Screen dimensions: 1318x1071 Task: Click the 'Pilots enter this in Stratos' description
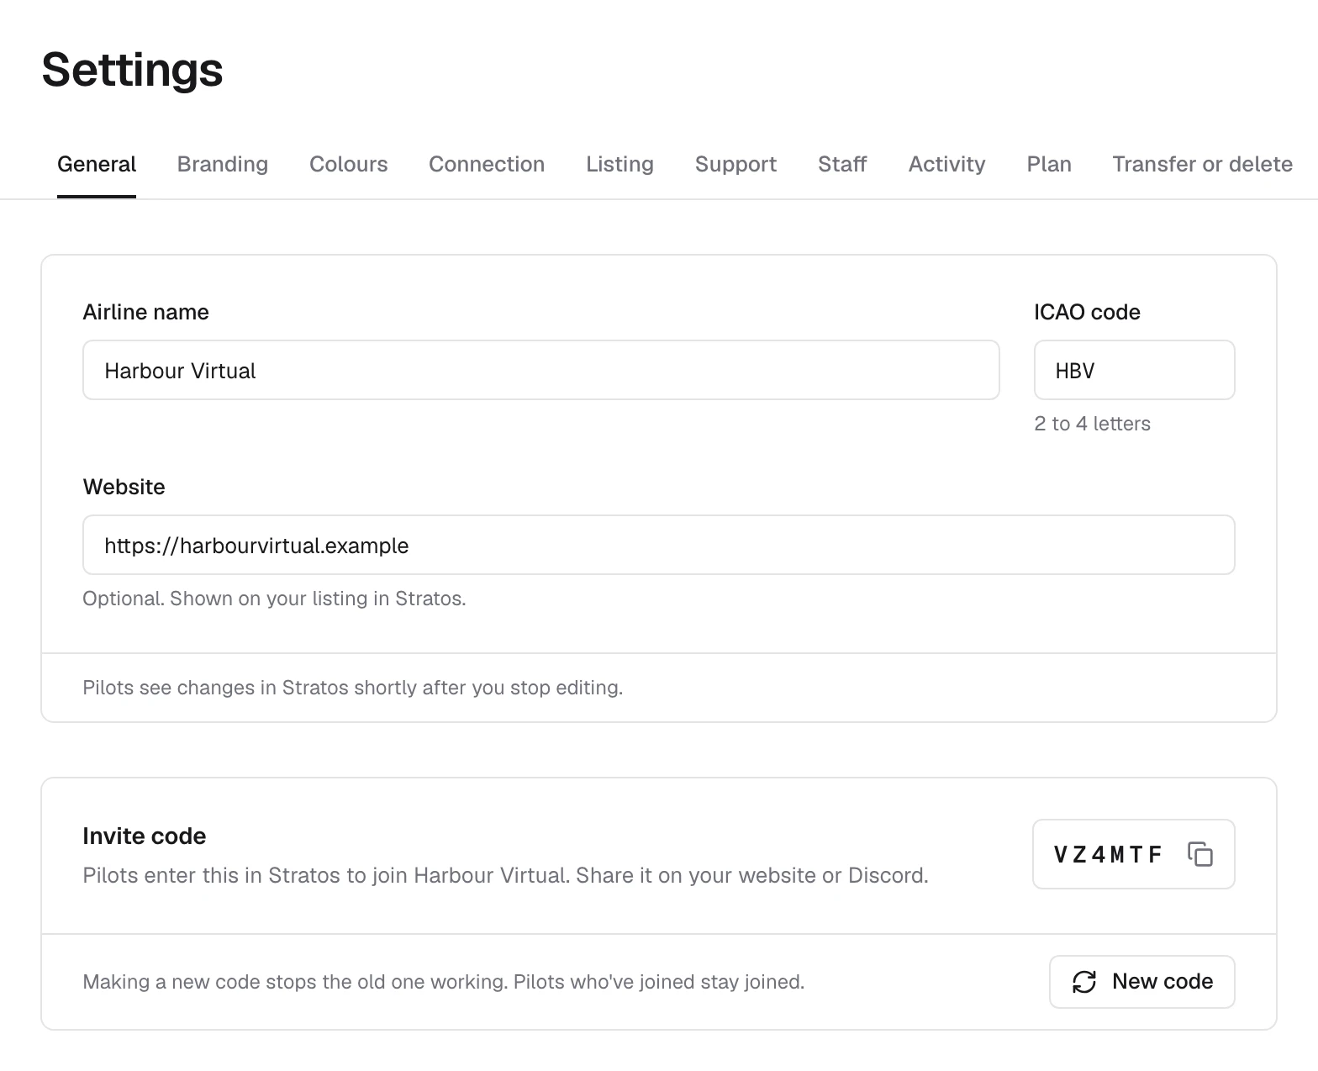[x=506, y=875]
